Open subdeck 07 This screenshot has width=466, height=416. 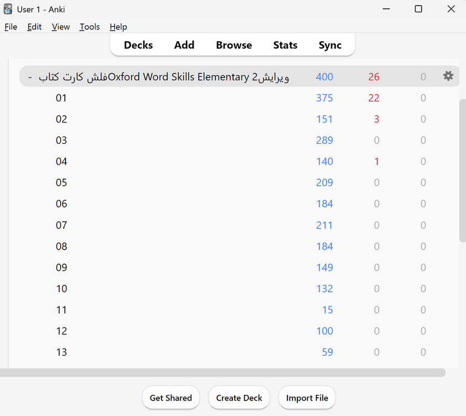[x=61, y=225]
